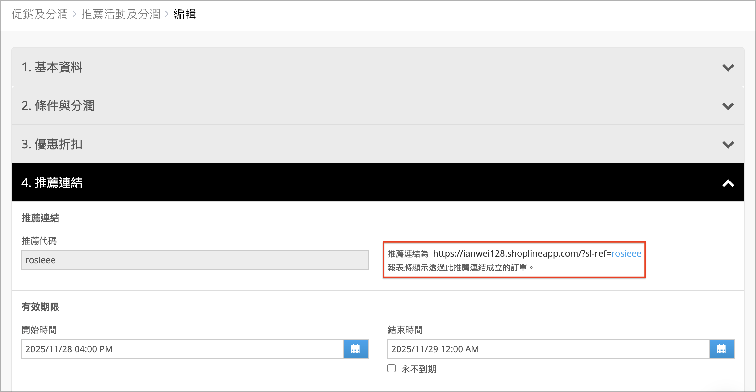This screenshot has width=756, height=392.
Task: Select the 推薦連結 section heading below the header
Action: click(x=40, y=218)
